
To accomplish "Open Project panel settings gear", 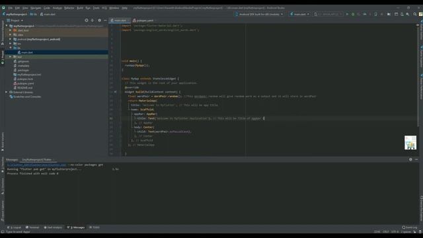I will pyautogui.click(x=99, y=20).
